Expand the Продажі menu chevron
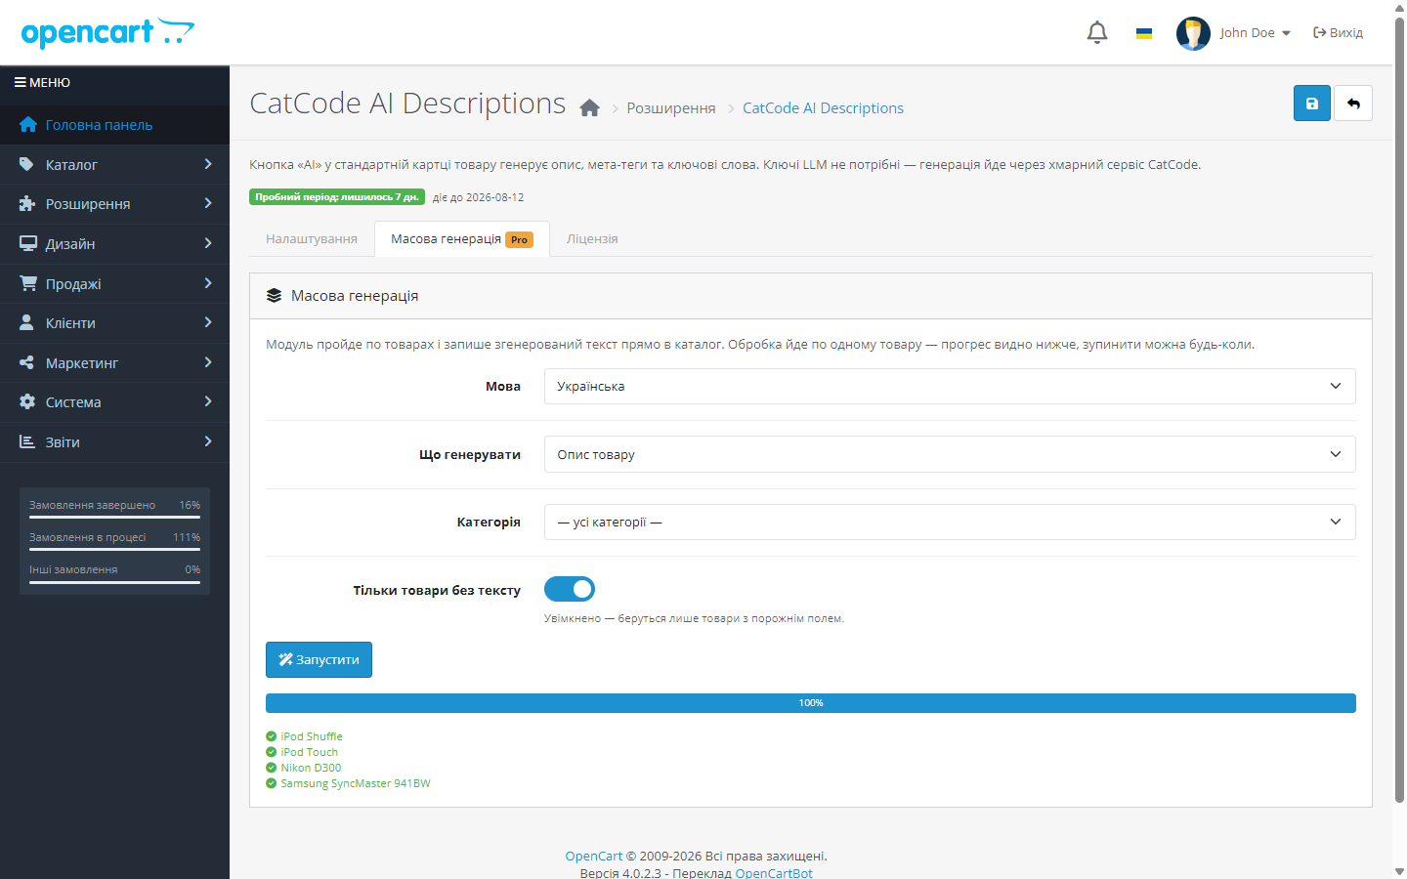This screenshot has width=1407, height=879. [x=208, y=283]
